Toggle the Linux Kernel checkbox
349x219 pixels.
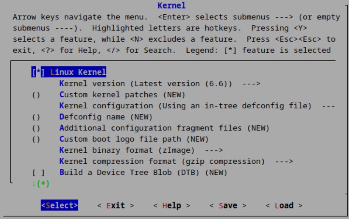(38, 72)
